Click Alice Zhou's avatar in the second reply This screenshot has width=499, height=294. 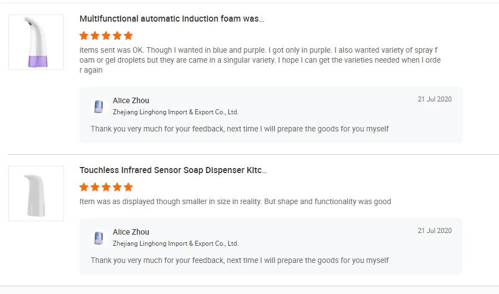99,237
